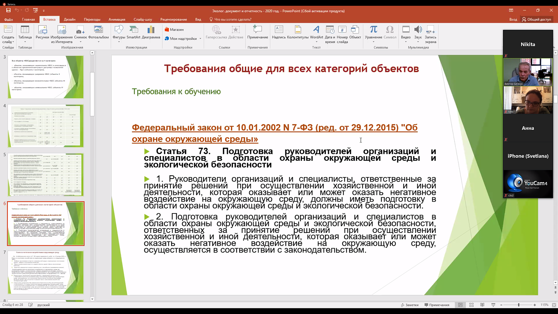The width and height of the screenshot is (558, 314).
Task: Switch to reading view in status bar
Action: pos(482,305)
